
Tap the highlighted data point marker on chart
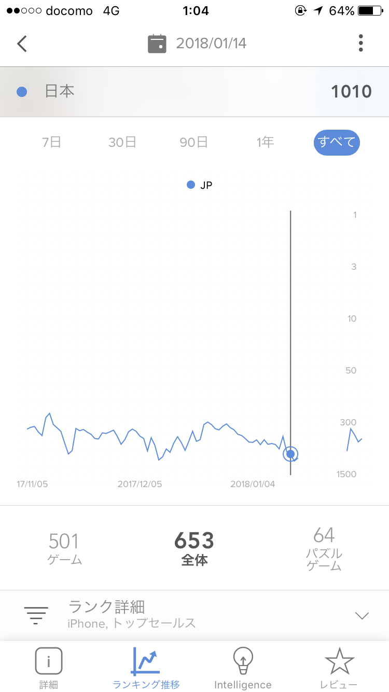[x=290, y=454]
